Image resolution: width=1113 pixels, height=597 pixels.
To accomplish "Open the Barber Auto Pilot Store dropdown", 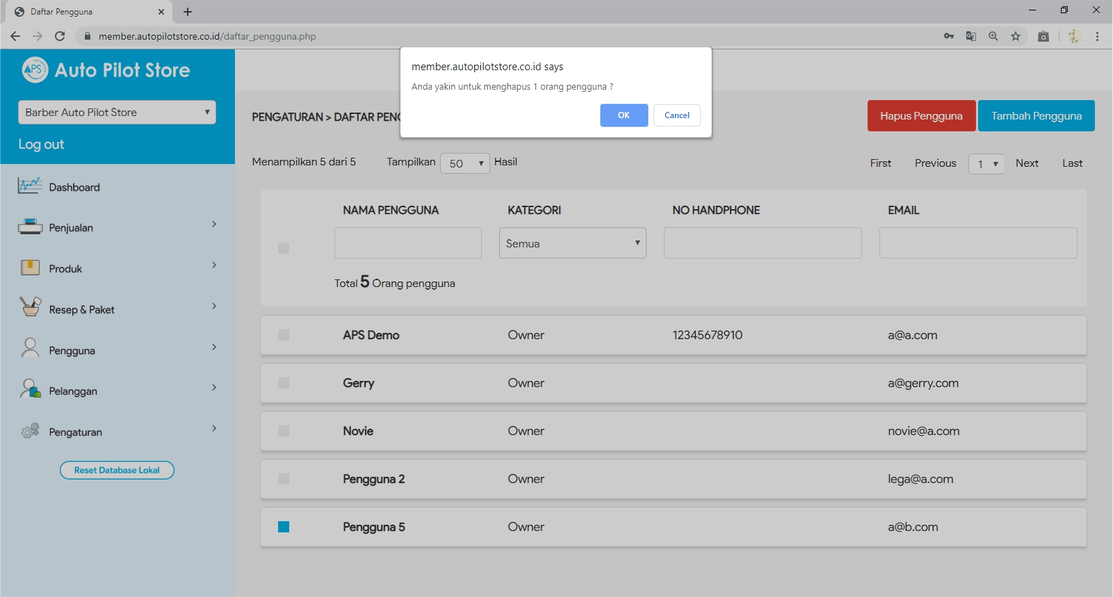I will pos(117,113).
